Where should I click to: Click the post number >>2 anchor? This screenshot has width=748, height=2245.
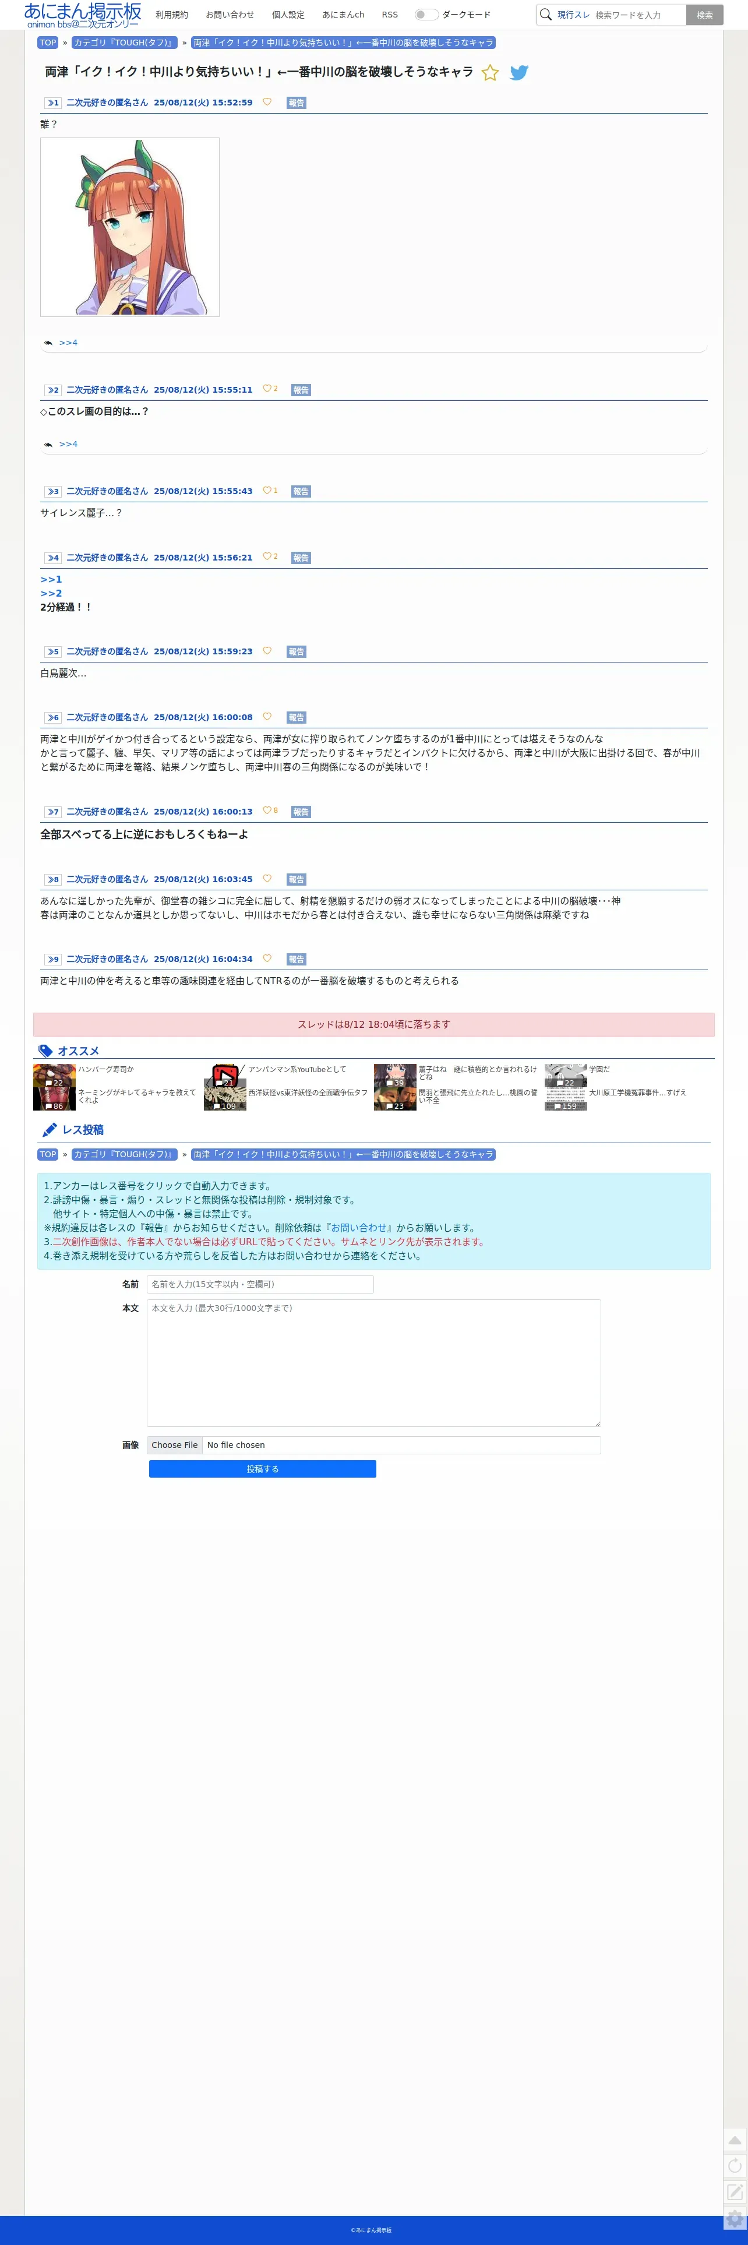click(53, 390)
